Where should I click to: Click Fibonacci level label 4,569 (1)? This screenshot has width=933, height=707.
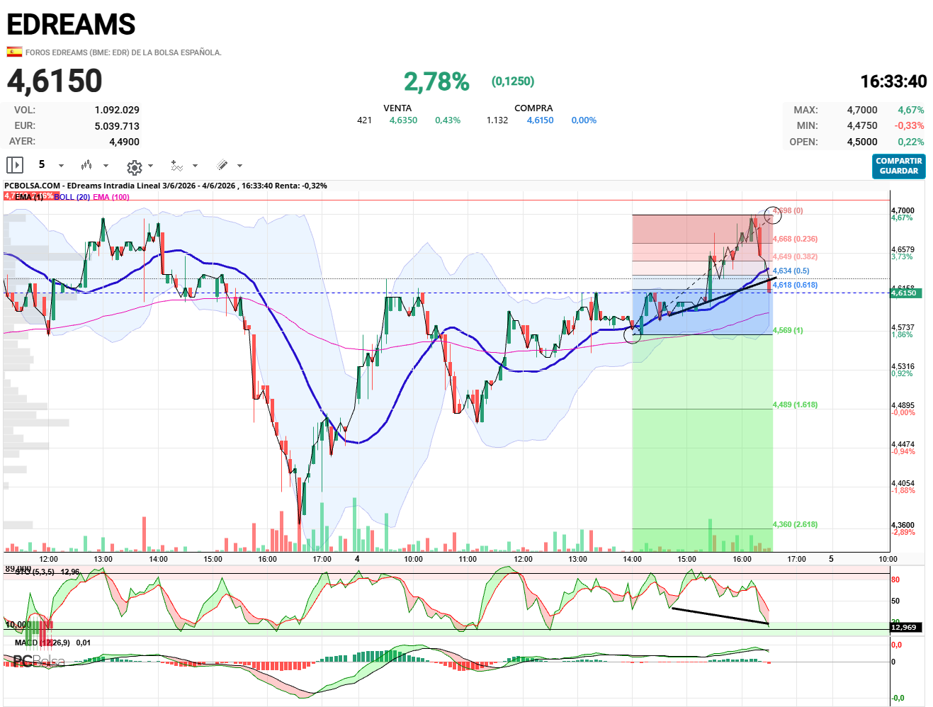[788, 330]
